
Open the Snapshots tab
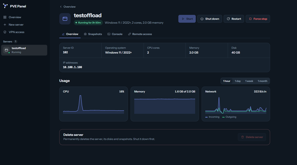tap(93, 34)
